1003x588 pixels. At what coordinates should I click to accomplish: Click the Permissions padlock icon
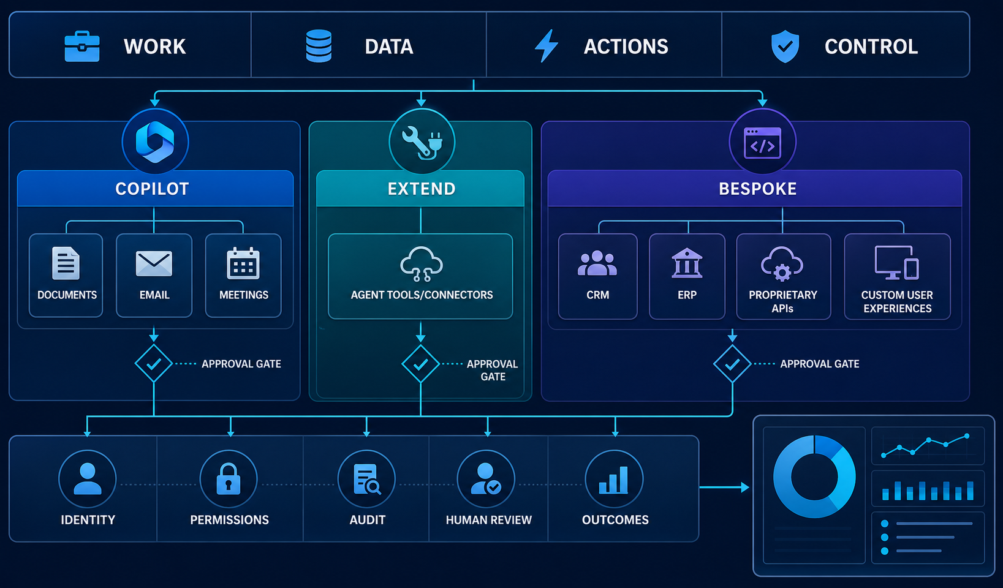(x=229, y=479)
